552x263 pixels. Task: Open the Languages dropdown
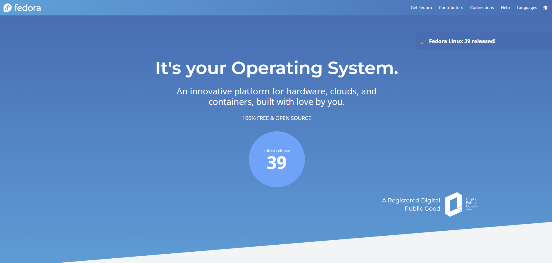(527, 8)
